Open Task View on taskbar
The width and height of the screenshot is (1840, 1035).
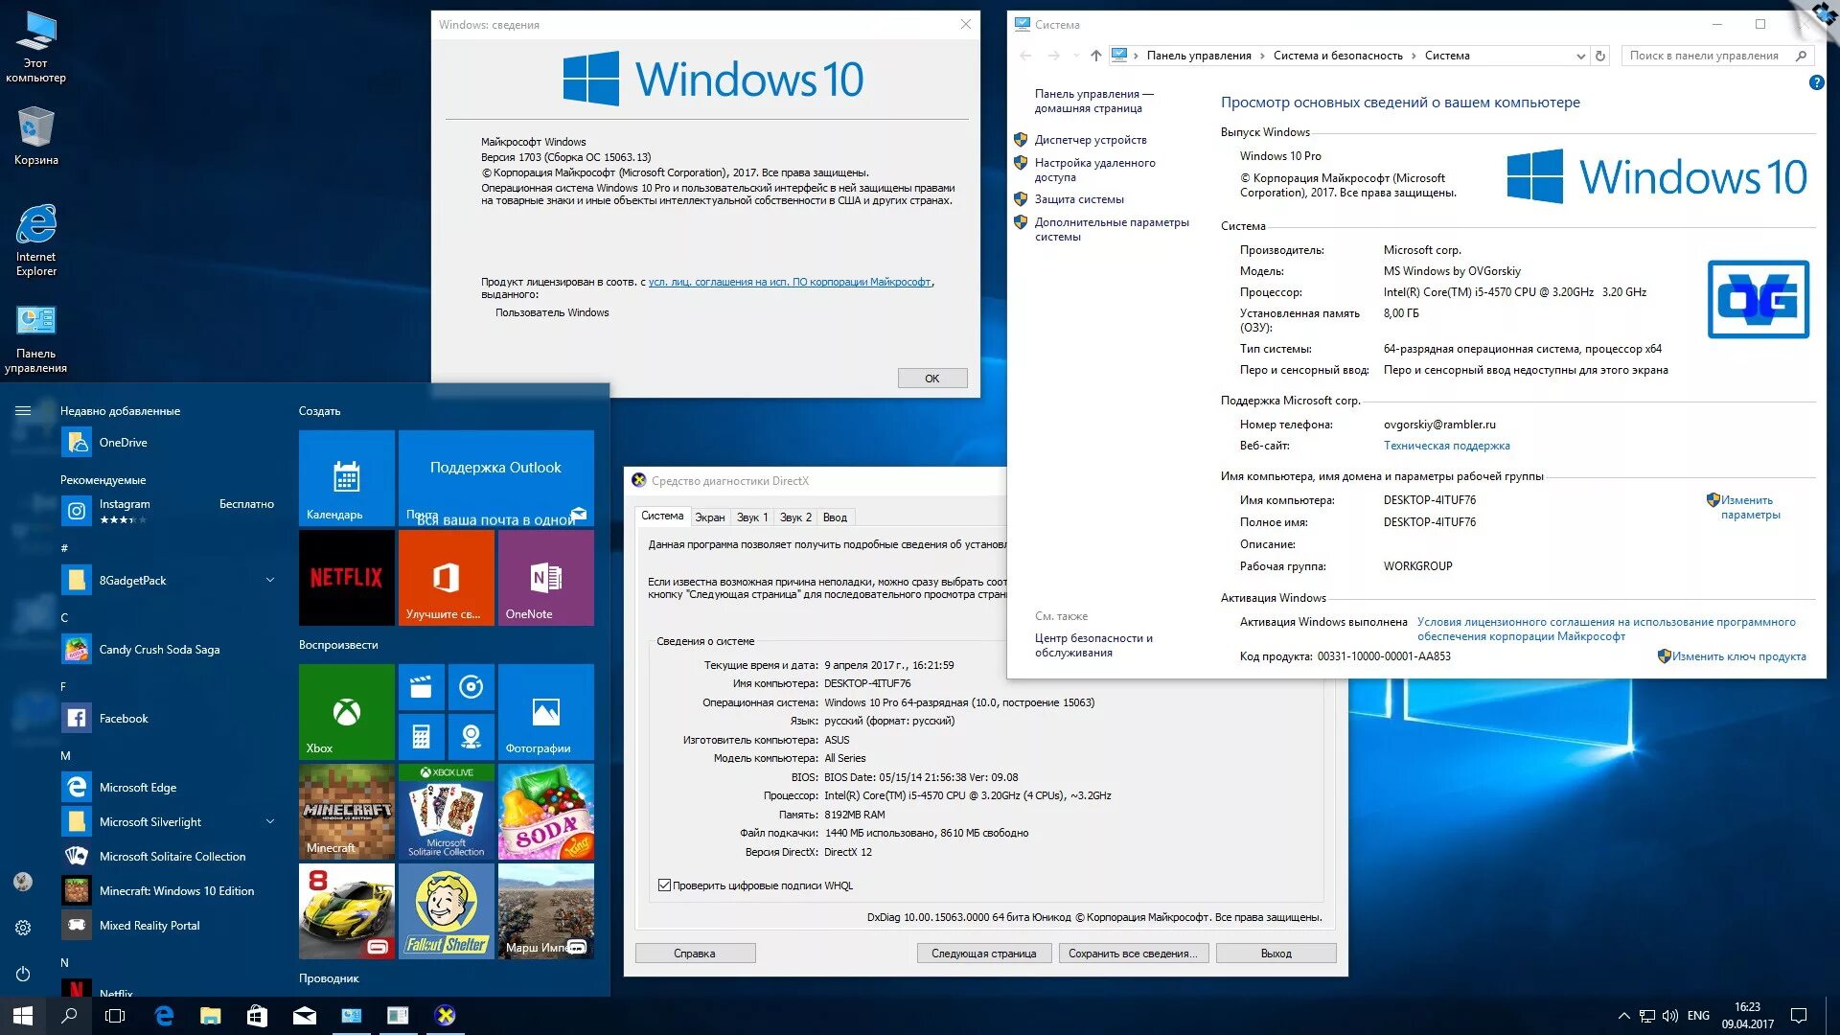[115, 1016]
